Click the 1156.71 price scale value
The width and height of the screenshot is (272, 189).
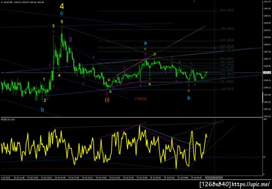point(267,59)
